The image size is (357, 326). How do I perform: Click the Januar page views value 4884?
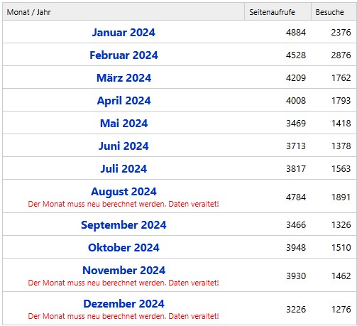pyautogui.click(x=296, y=32)
